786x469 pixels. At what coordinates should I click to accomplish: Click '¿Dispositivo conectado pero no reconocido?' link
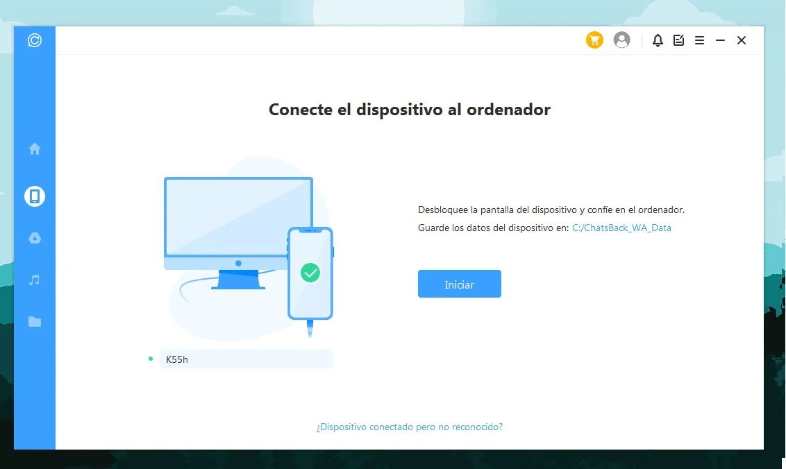click(x=410, y=427)
